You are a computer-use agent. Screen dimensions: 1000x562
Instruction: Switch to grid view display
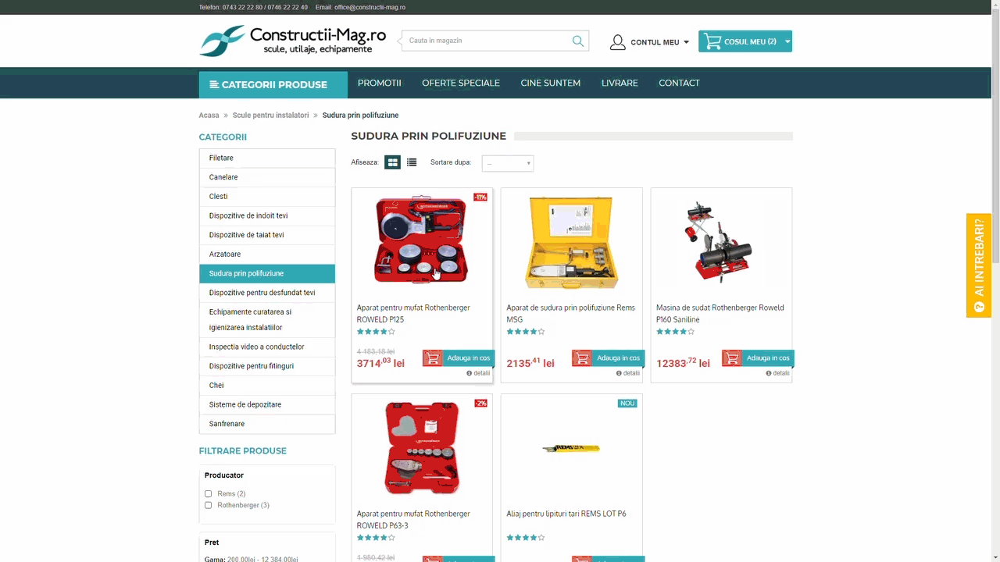(392, 162)
